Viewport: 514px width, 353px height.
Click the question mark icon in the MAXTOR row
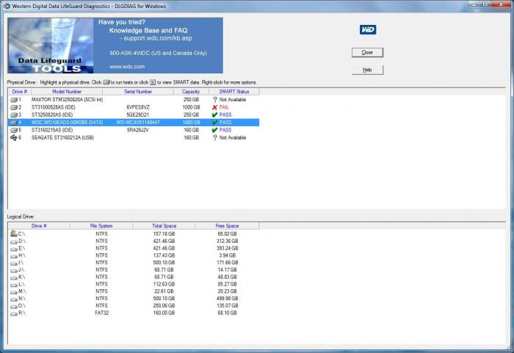215,99
